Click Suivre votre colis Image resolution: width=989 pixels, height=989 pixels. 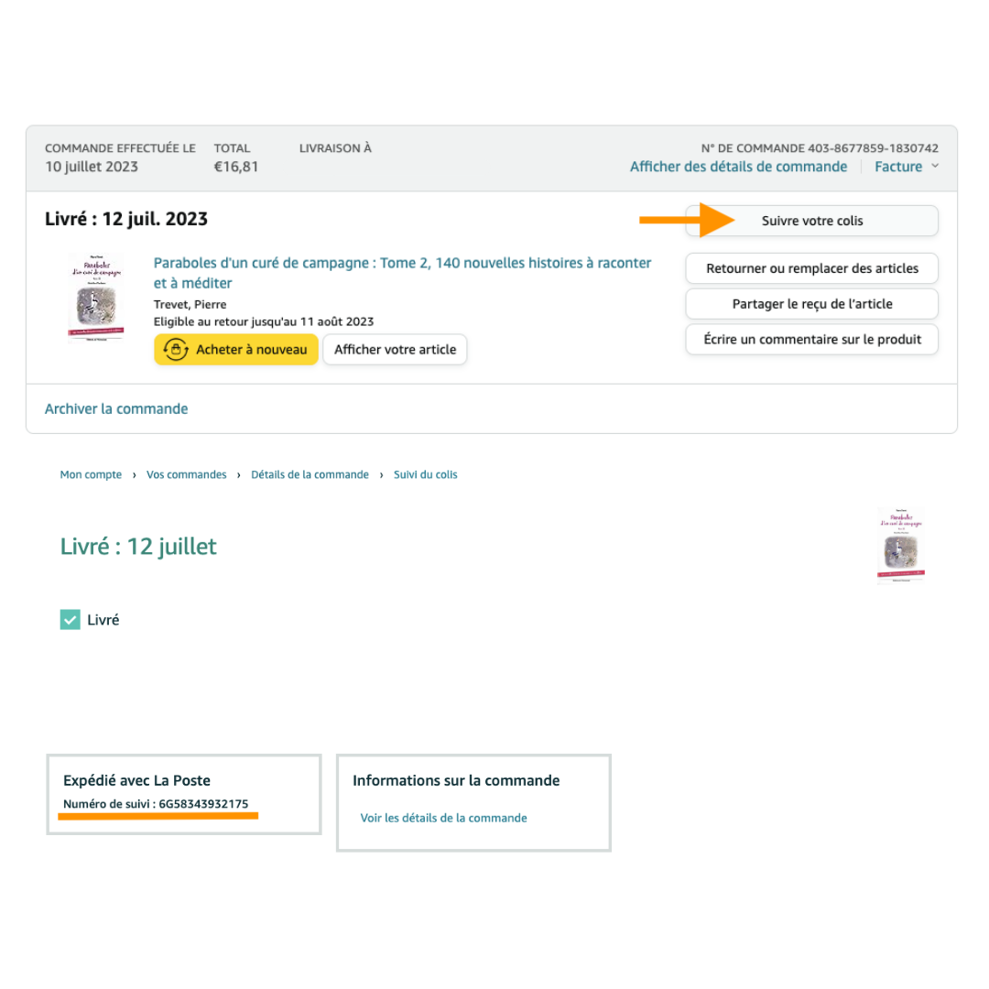coord(811,221)
